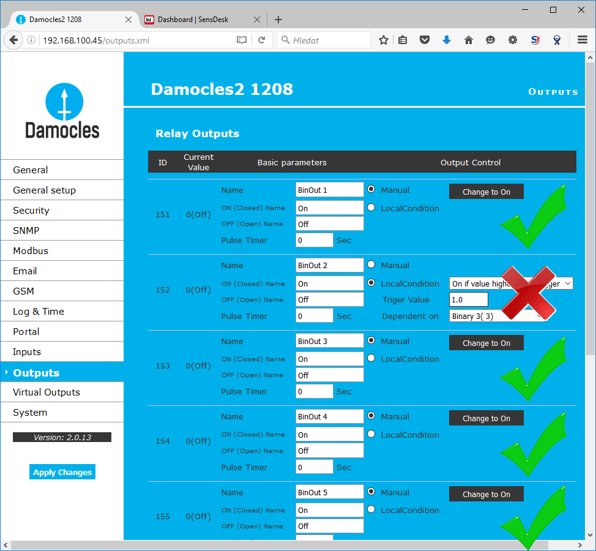Select Manual mode for BinOut 2
The image size is (596, 551).
coord(371,264)
